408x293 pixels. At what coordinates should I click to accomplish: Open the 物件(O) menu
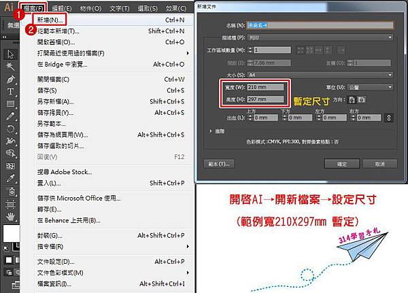click(90, 8)
